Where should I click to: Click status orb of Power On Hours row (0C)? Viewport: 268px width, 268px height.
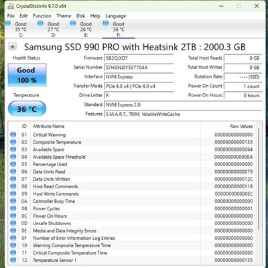point(13,216)
